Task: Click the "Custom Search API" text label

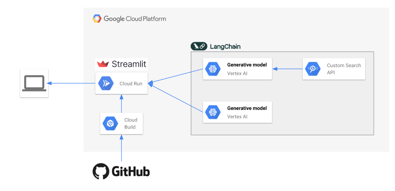Action: [x=344, y=69]
